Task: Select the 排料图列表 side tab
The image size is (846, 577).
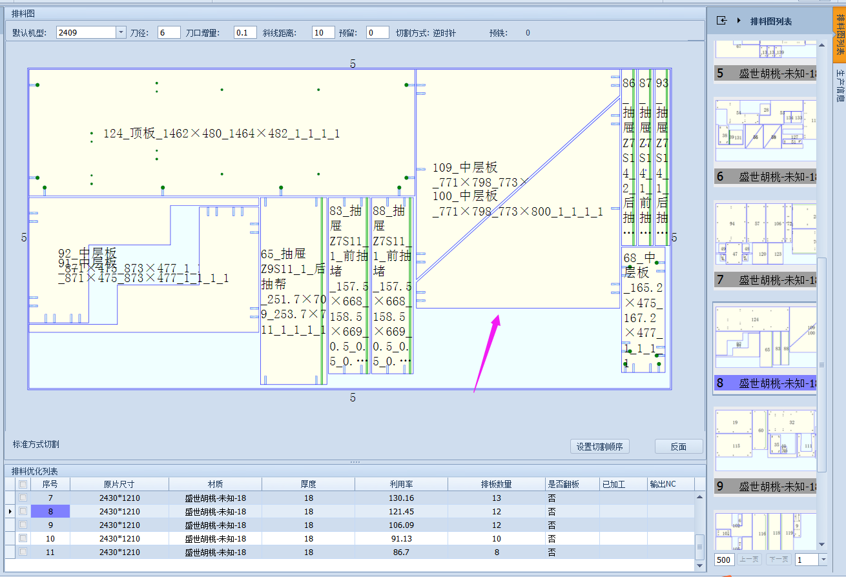Action: pos(839,32)
